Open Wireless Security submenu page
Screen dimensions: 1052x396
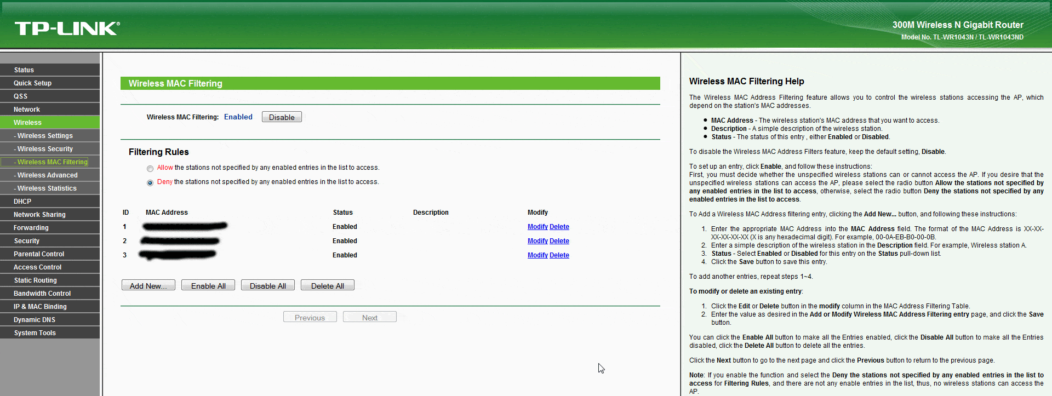pos(45,149)
